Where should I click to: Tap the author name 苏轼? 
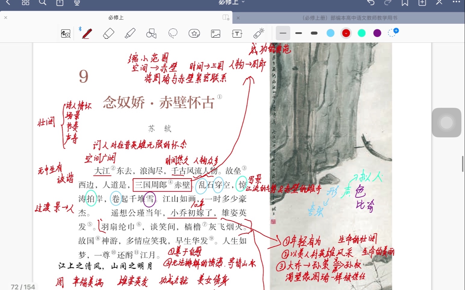pos(160,129)
